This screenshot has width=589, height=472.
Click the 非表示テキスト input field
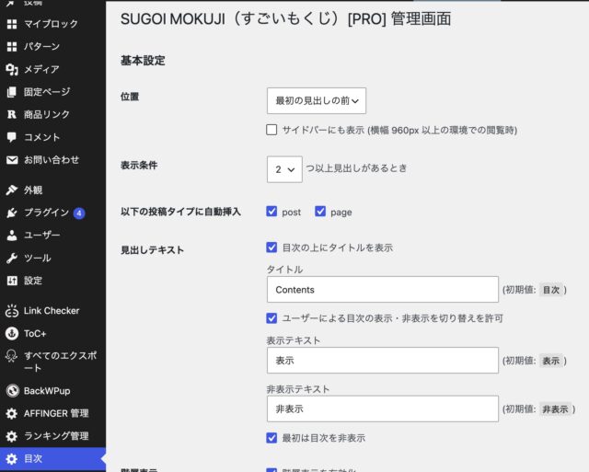pyautogui.click(x=383, y=409)
